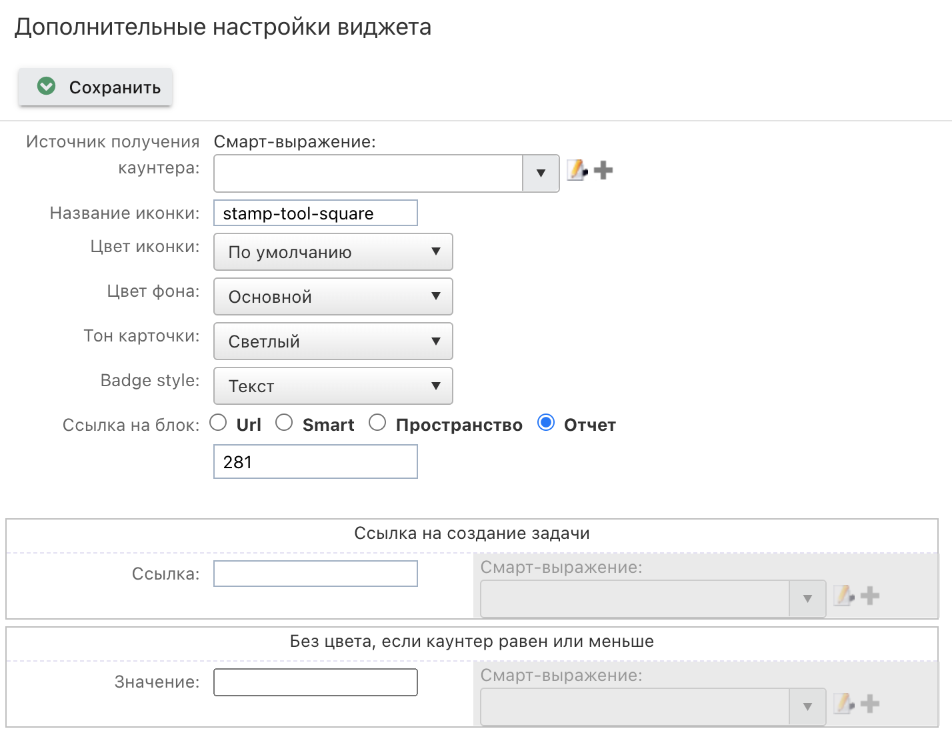This screenshot has height=755, width=952.
Task: Add new smart expression for counter source
Action: pos(603,170)
